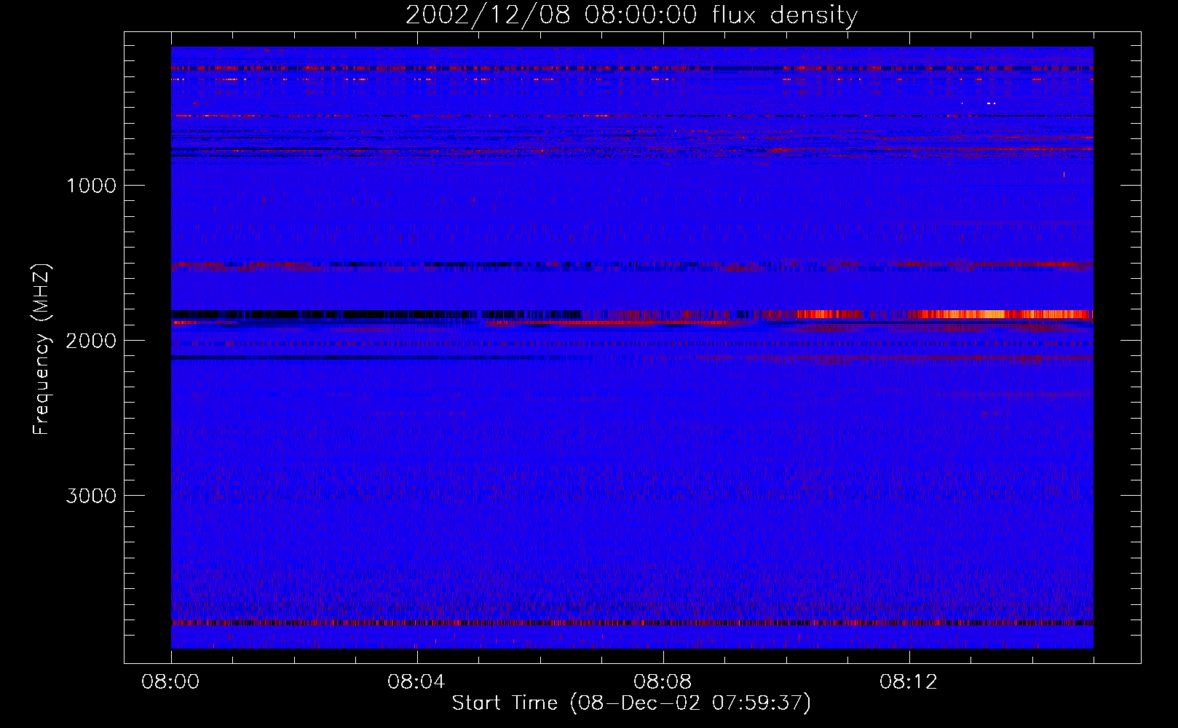1178x728 pixels.
Task: Click the "08:00" time tick label
Action: (x=171, y=682)
